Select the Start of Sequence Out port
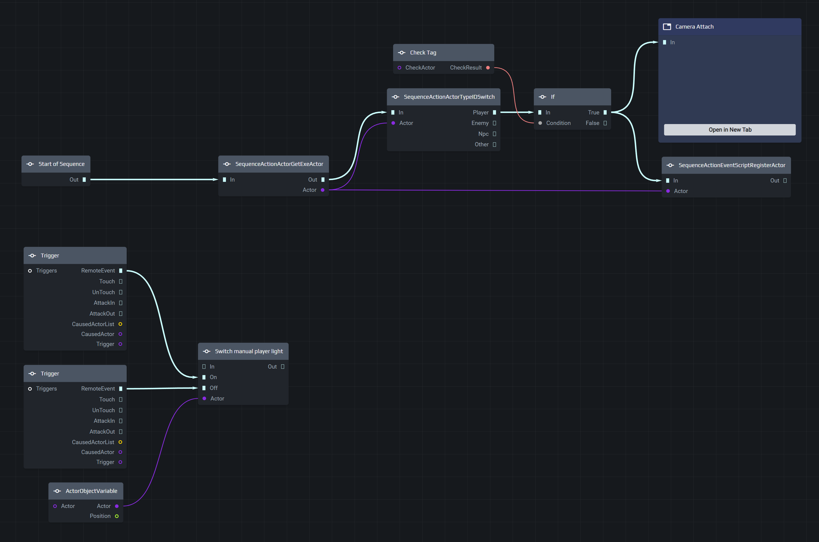 (x=84, y=179)
